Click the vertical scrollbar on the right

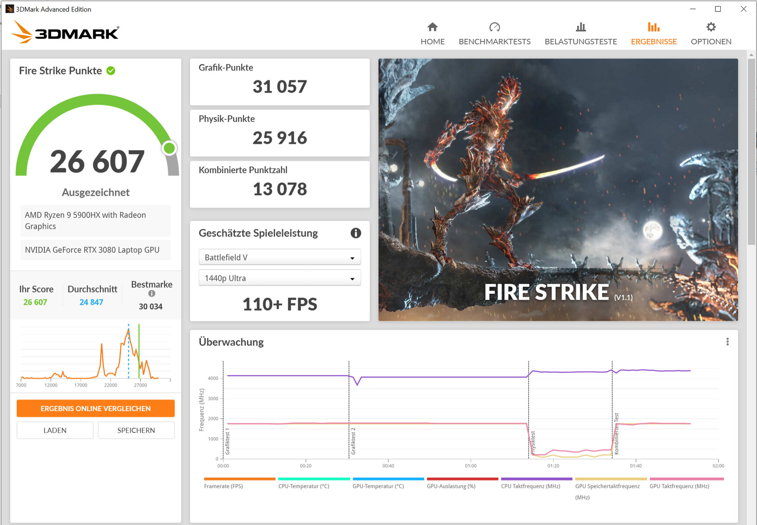point(751,152)
